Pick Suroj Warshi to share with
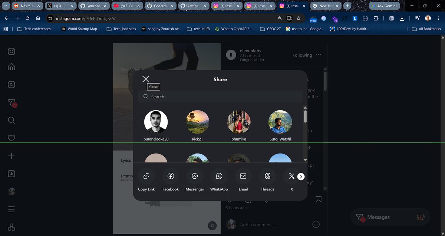The width and height of the screenshot is (445, 236). (x=280, y=126)
